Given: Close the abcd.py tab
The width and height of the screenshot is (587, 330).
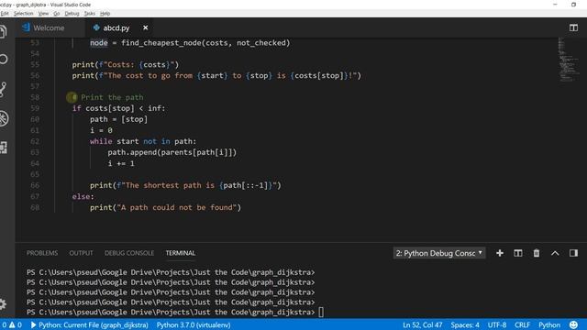Looking at the screenshot, I should (x=145, y=27).
